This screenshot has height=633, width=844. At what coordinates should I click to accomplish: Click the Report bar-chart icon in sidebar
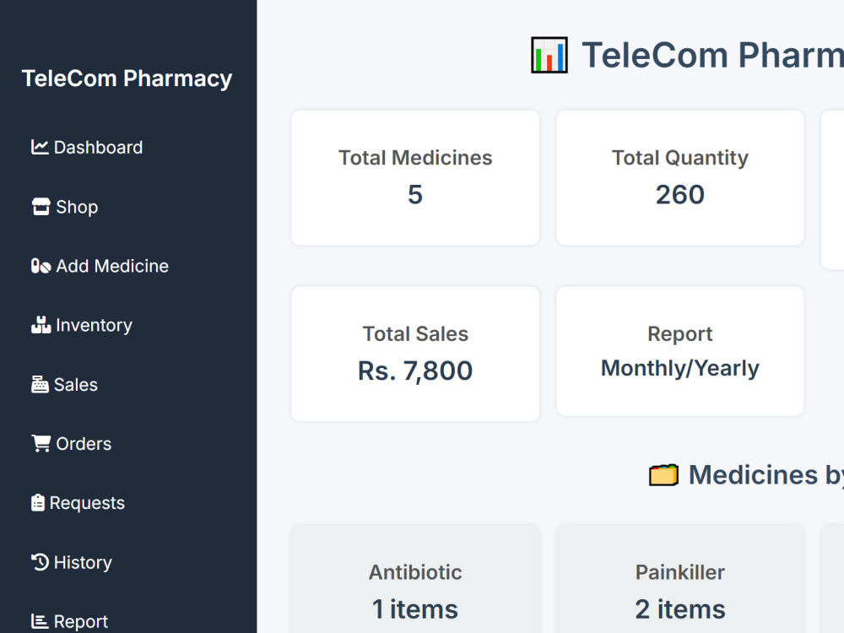(x=40, y=621)
